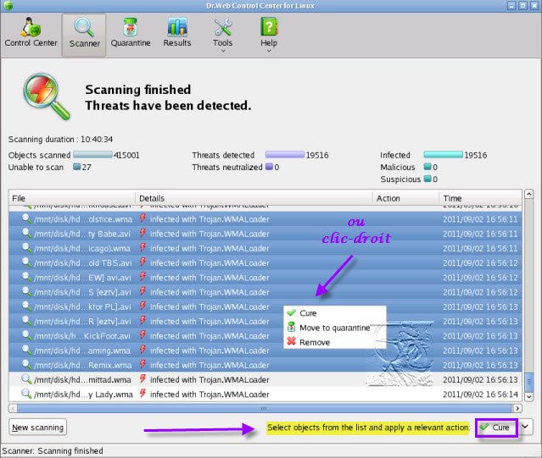Click magnifier icon of Remix.wma row
This screenshot has height=458, width=542.
tap(26, 364)
